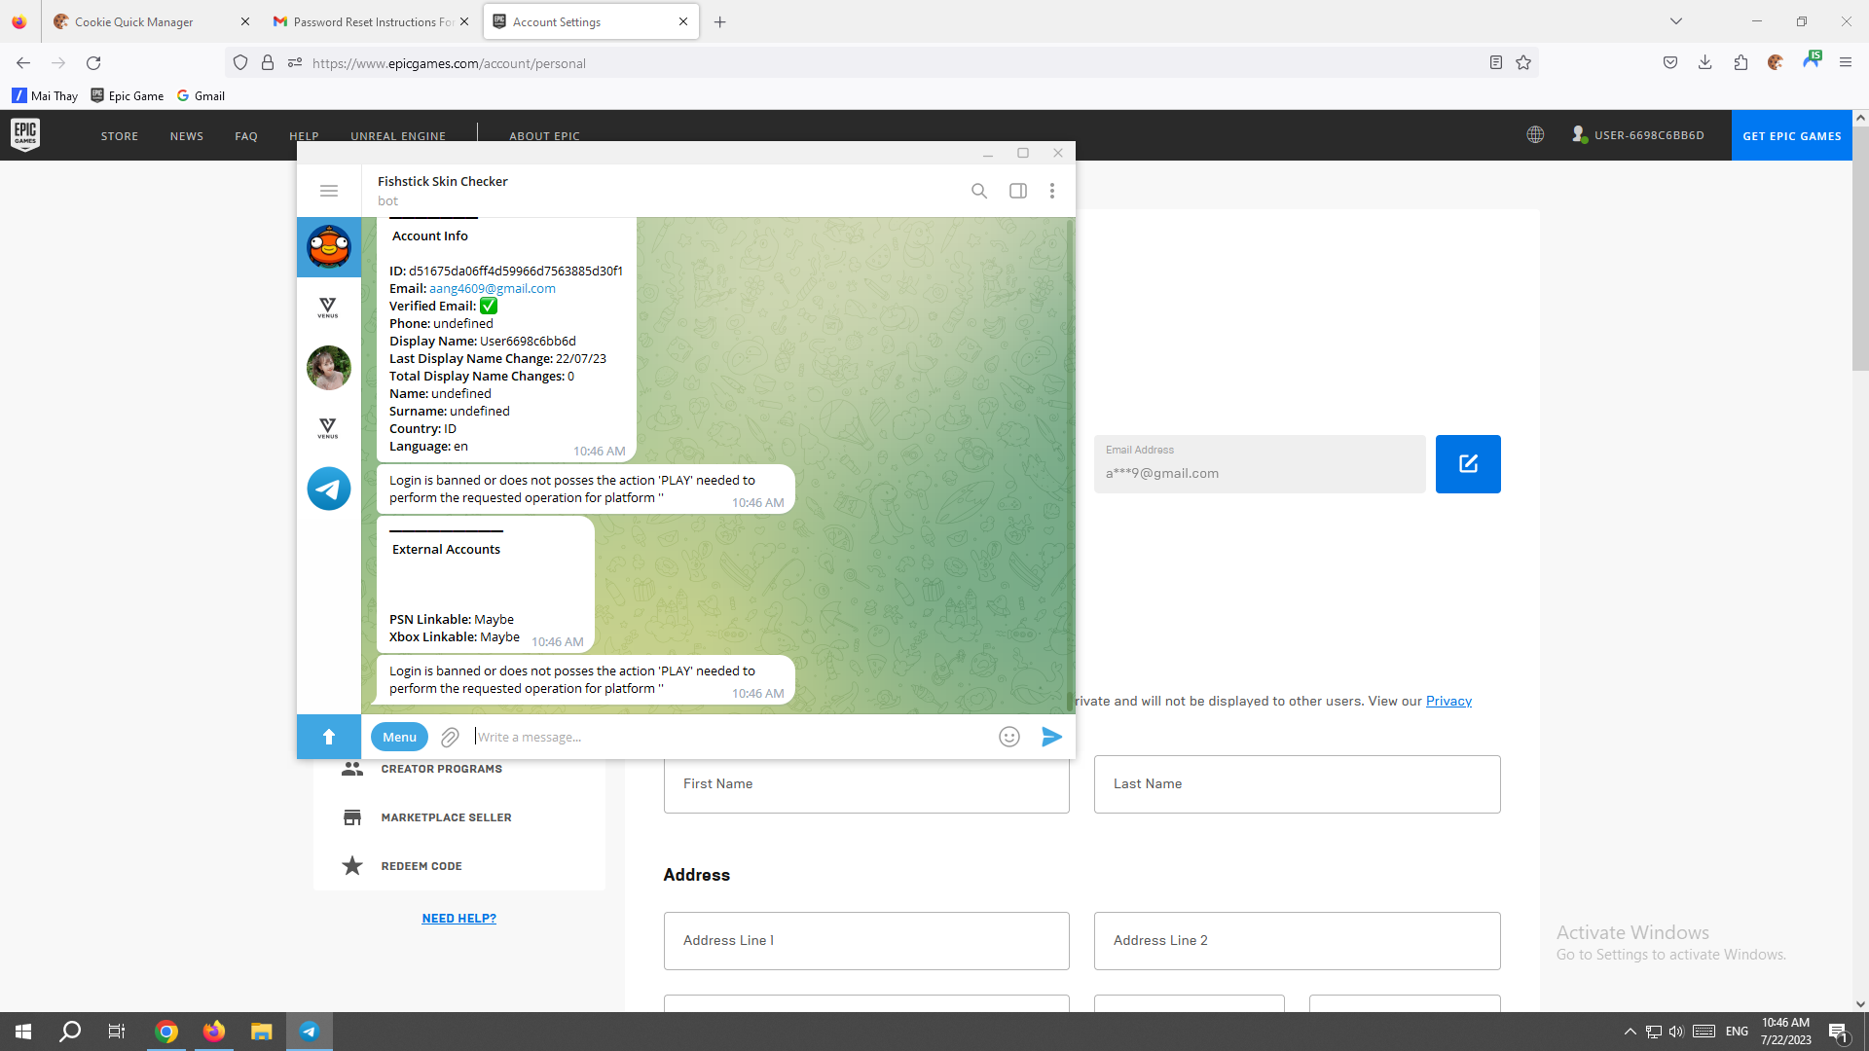1869x1051 pixels.
Task: Open Windows Start menu
Action: [x=23, y=1032]
